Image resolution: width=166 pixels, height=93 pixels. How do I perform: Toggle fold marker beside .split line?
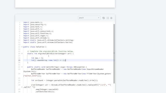tap(22, 87)
